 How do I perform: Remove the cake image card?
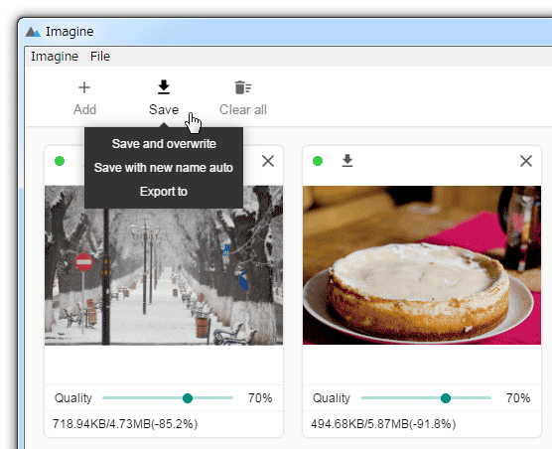click(526, 161)
